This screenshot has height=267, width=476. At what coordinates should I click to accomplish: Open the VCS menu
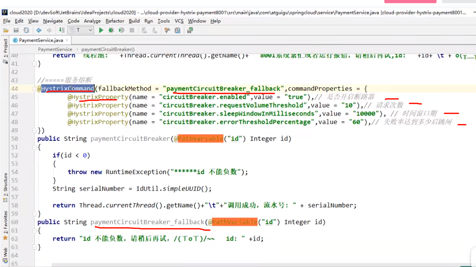tap(179, 21)
